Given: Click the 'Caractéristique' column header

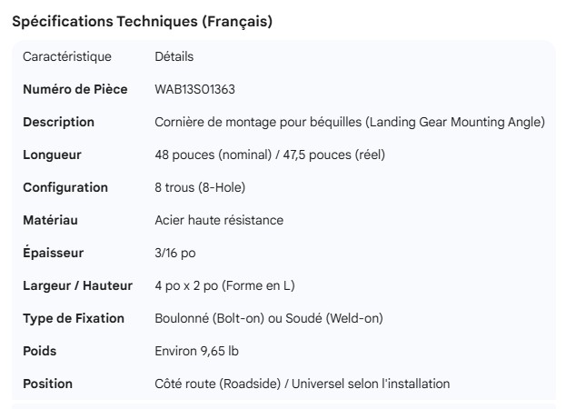Looking at the screenshot, I should (x=67, y=56).
